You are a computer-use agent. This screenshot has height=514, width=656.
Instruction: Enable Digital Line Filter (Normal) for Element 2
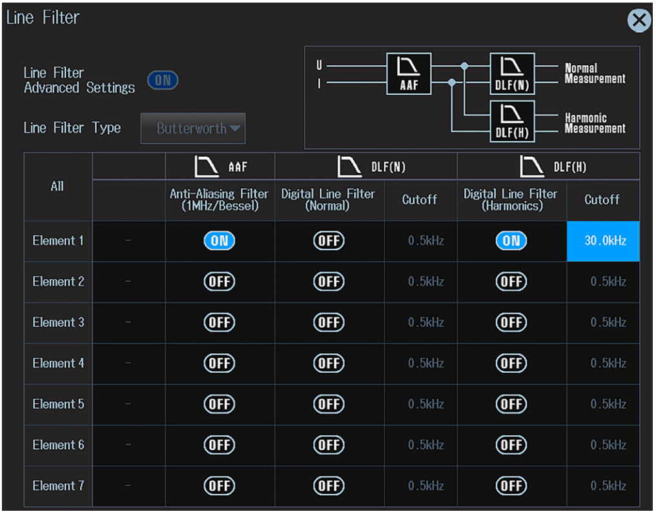tap(329, 282)
